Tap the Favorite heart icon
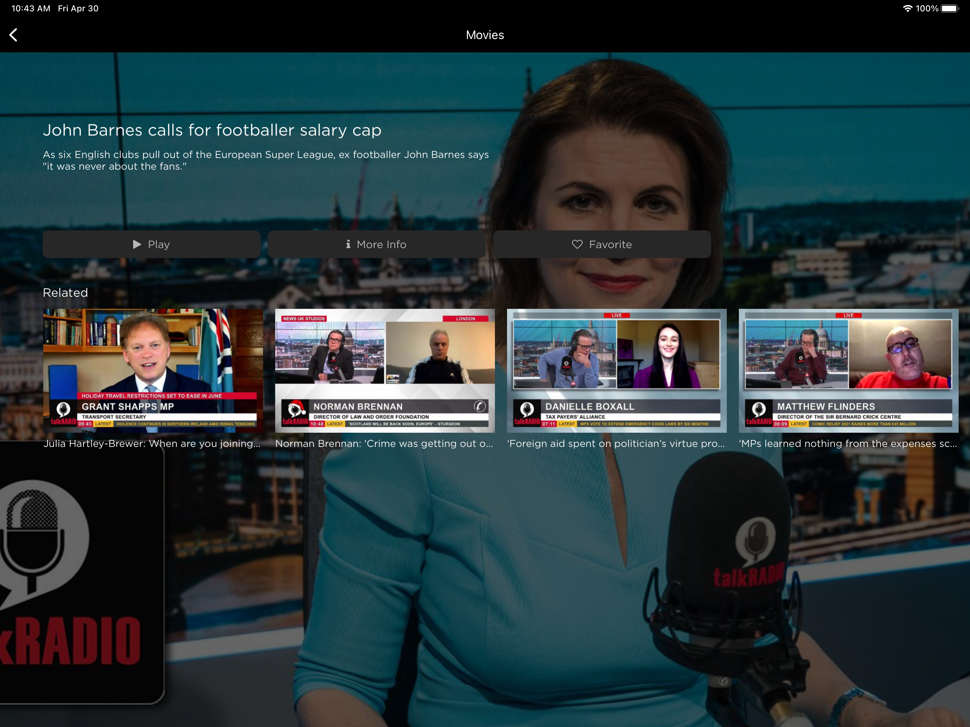The image size is (970, 727). click(x=577, y=244)
